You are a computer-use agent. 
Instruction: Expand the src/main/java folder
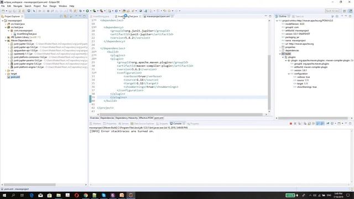pyautogui.click(x=6, y=24)
